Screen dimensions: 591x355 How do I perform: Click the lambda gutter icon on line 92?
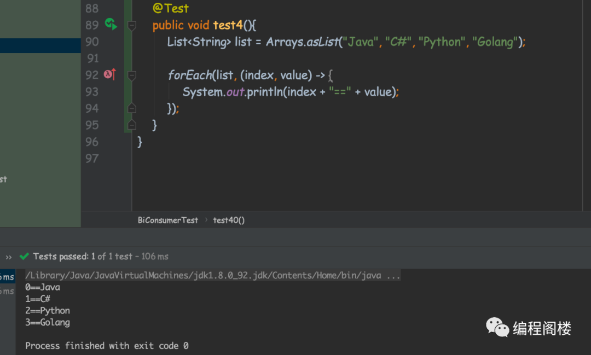pos(107,74)
